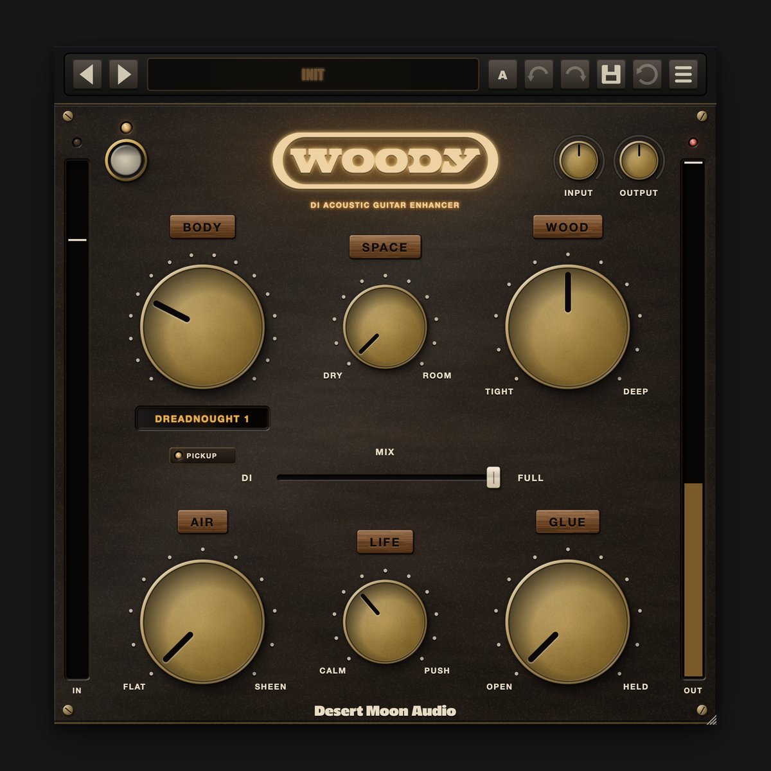Toggle the round bypass power button
Screen dimensions: 771x771
[126, 160]
